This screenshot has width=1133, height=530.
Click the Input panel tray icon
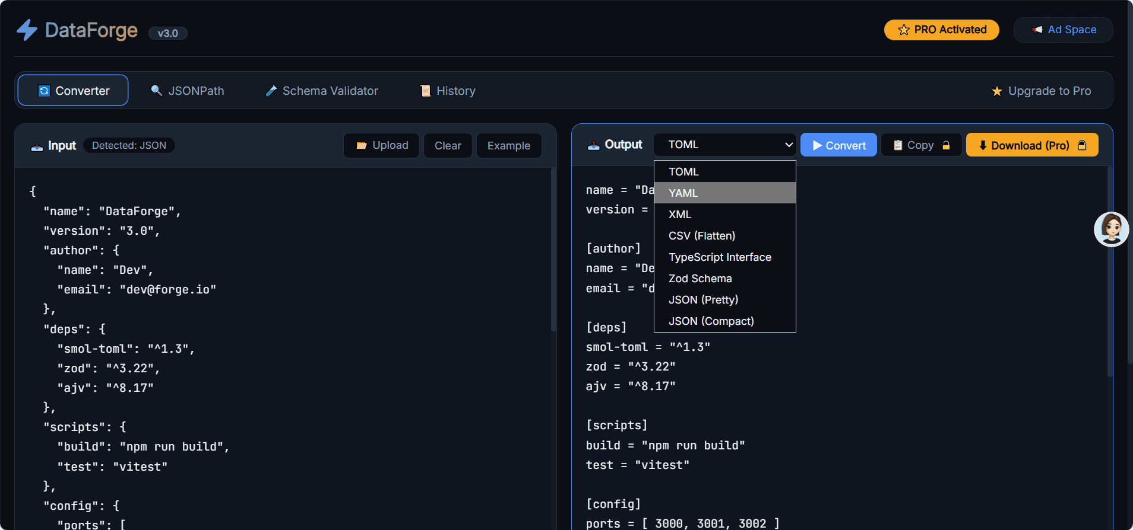pyautogui.click(x=37, y=146)
